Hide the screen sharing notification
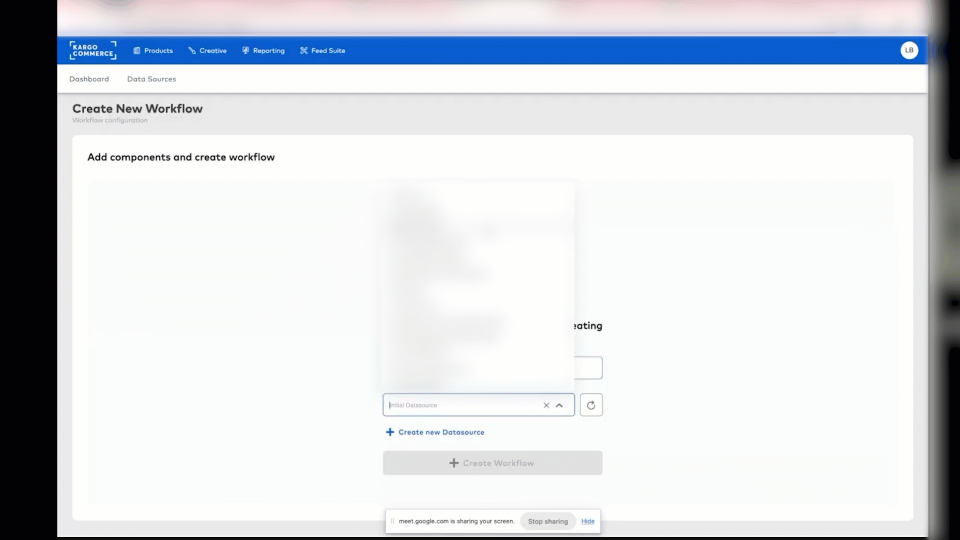 coord(587,521)
